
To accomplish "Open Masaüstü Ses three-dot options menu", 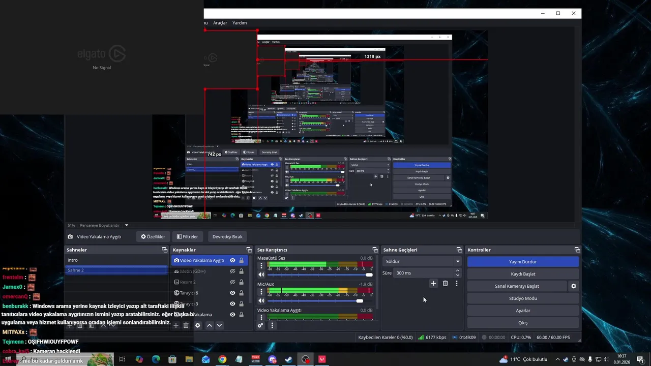I will click(261, 265).
